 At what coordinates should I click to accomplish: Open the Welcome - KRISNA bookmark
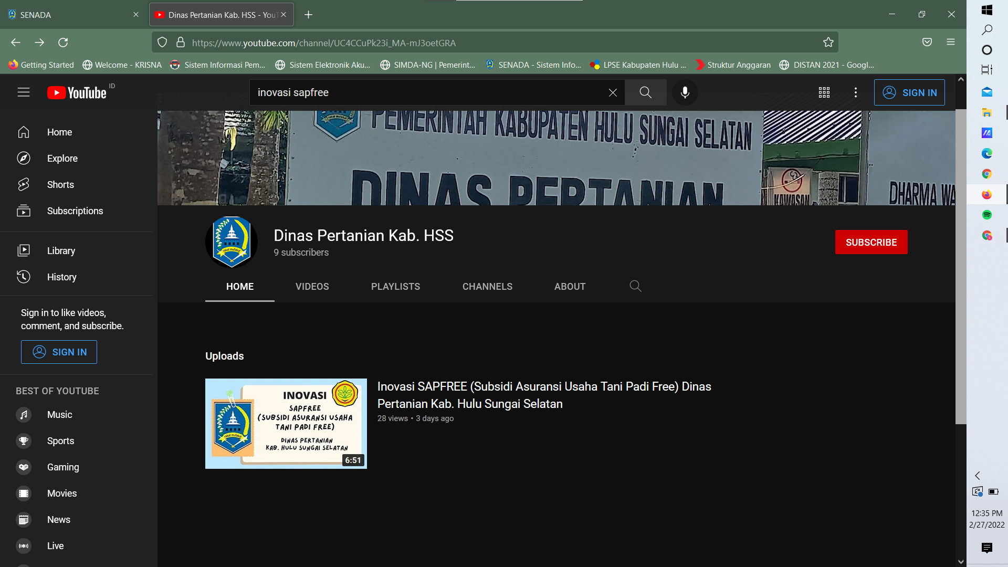pos(122,65)
